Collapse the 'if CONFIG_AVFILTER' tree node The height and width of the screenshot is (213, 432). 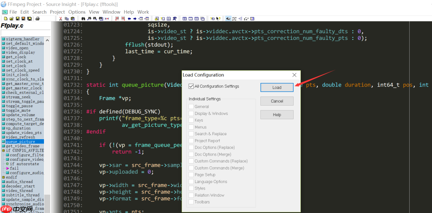(x=4, y=151)
